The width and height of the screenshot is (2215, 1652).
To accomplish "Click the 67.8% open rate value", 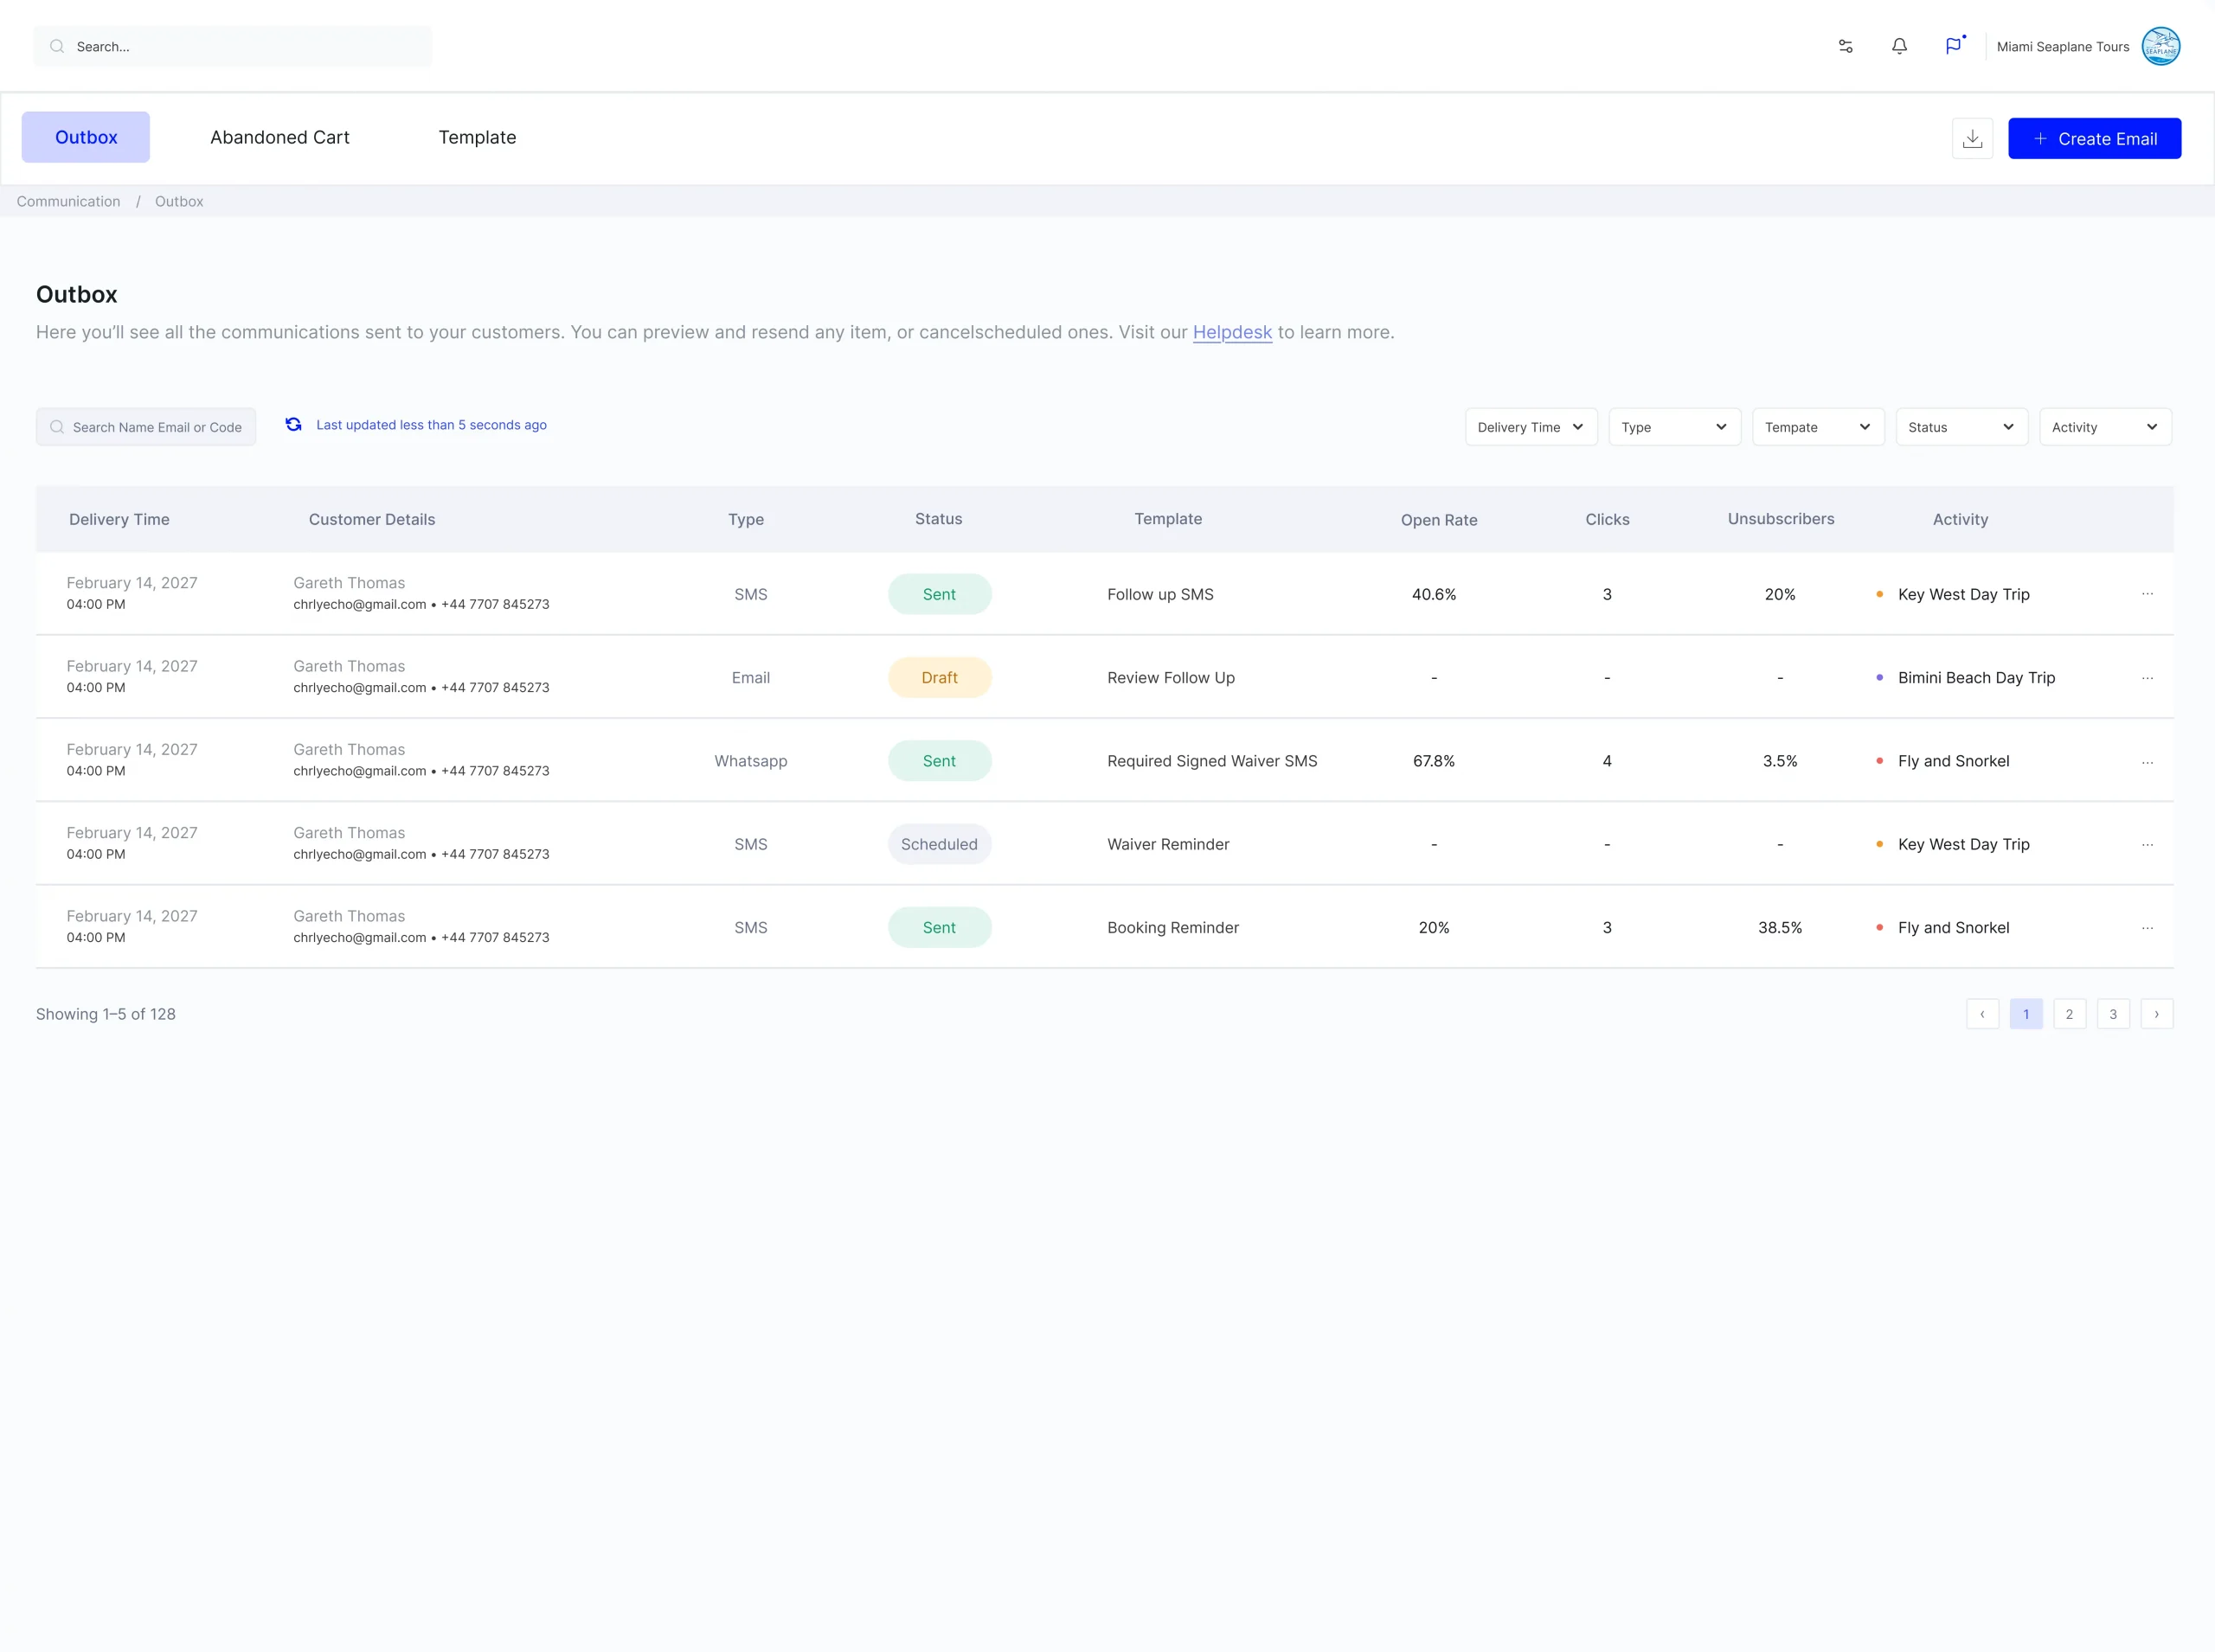I will coord(1434,761).
